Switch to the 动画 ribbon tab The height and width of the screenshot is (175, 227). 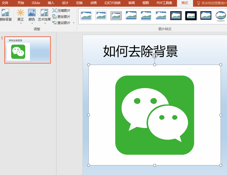(94, 3)
